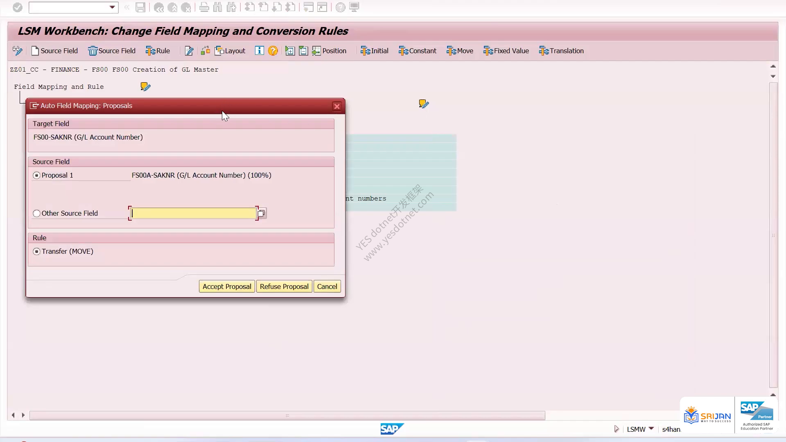This screenshot has height=442, width=786.
Task: Click the Find binoculars icon
Action: pos(217,7)
